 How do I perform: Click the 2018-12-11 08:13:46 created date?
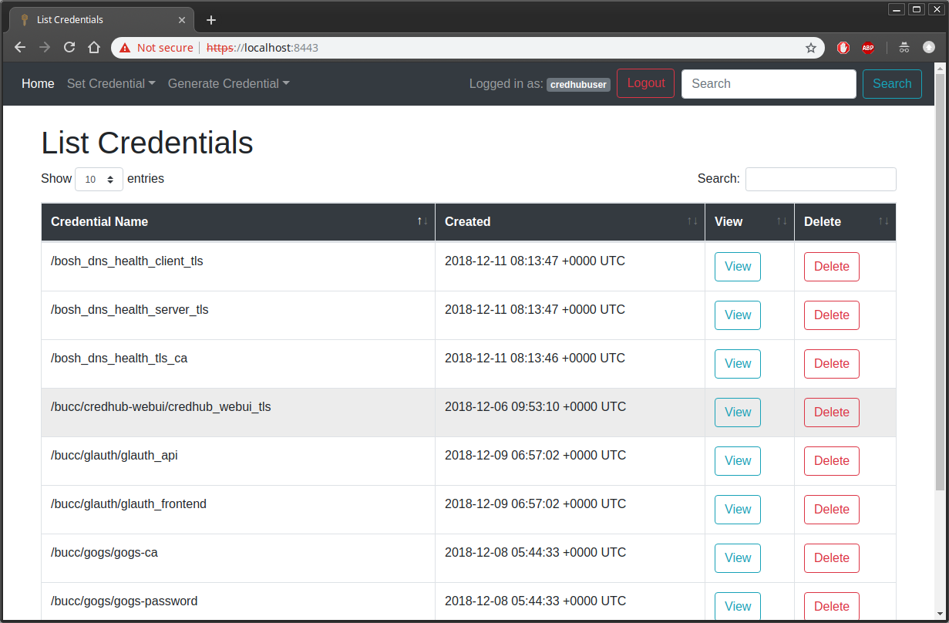535,359
